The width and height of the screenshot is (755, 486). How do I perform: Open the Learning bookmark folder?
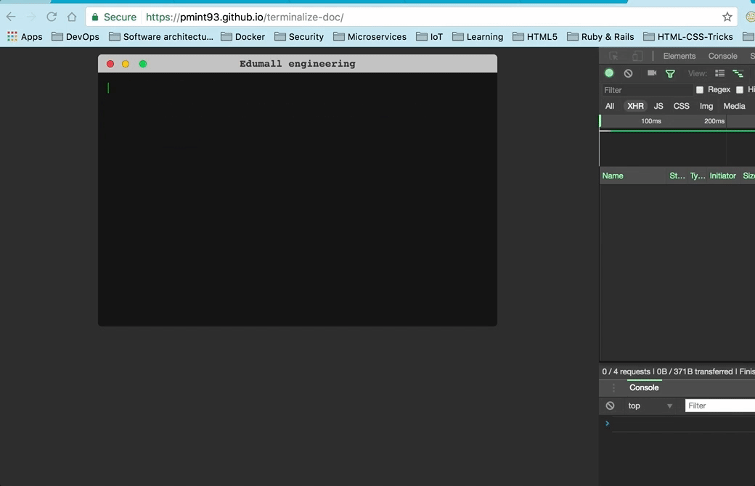[478, 36]
